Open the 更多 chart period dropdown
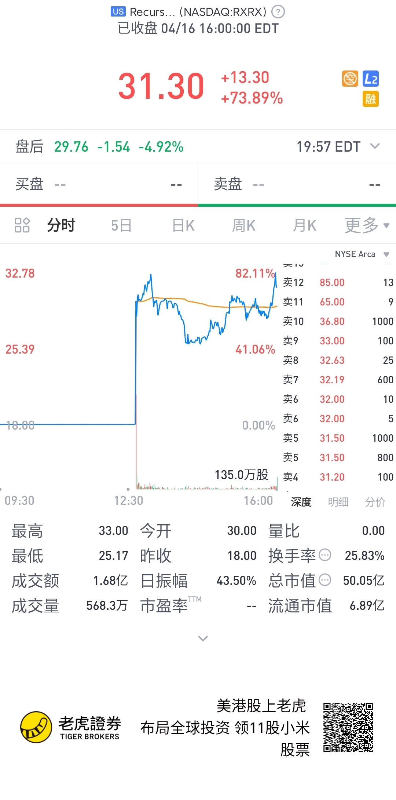This screenshot has height=800, width=396. click(x=367, y=225)
